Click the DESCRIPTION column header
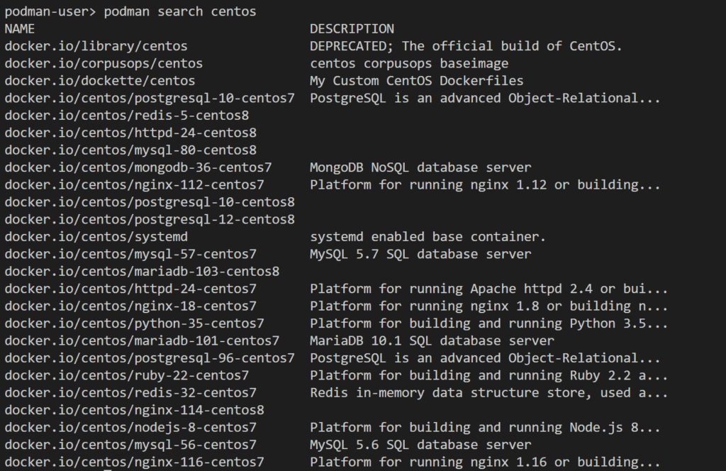 pos(352,28)
